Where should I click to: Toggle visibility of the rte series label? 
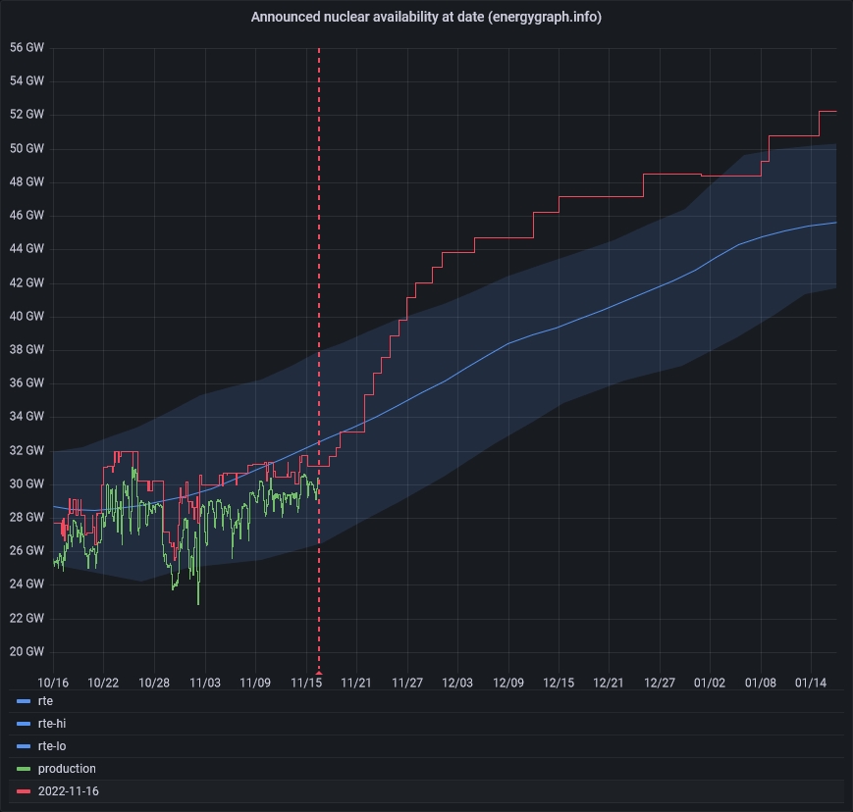point(45,701)
